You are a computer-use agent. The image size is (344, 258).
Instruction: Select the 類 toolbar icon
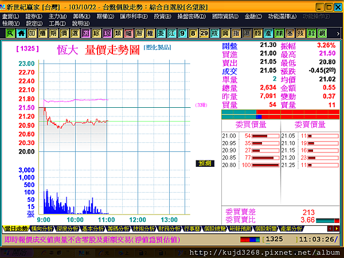pyautogui.click(x=118, y=33)
